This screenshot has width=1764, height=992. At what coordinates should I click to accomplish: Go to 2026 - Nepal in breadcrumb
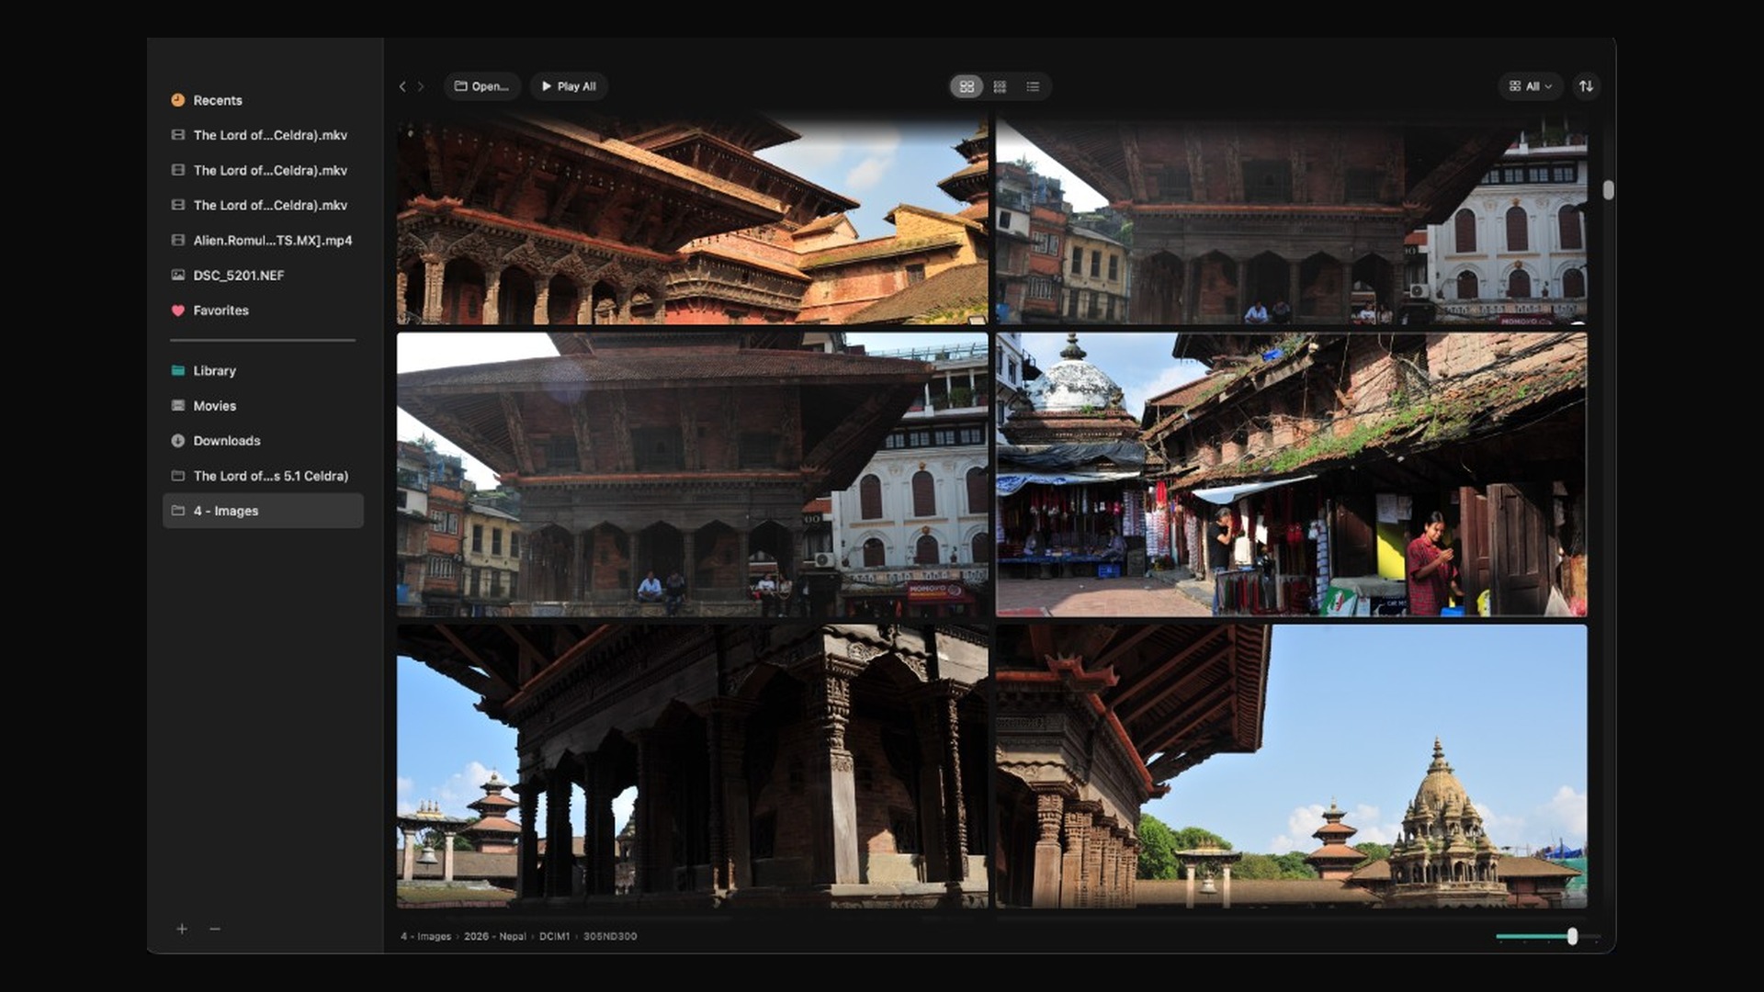[x=494, y=937]
